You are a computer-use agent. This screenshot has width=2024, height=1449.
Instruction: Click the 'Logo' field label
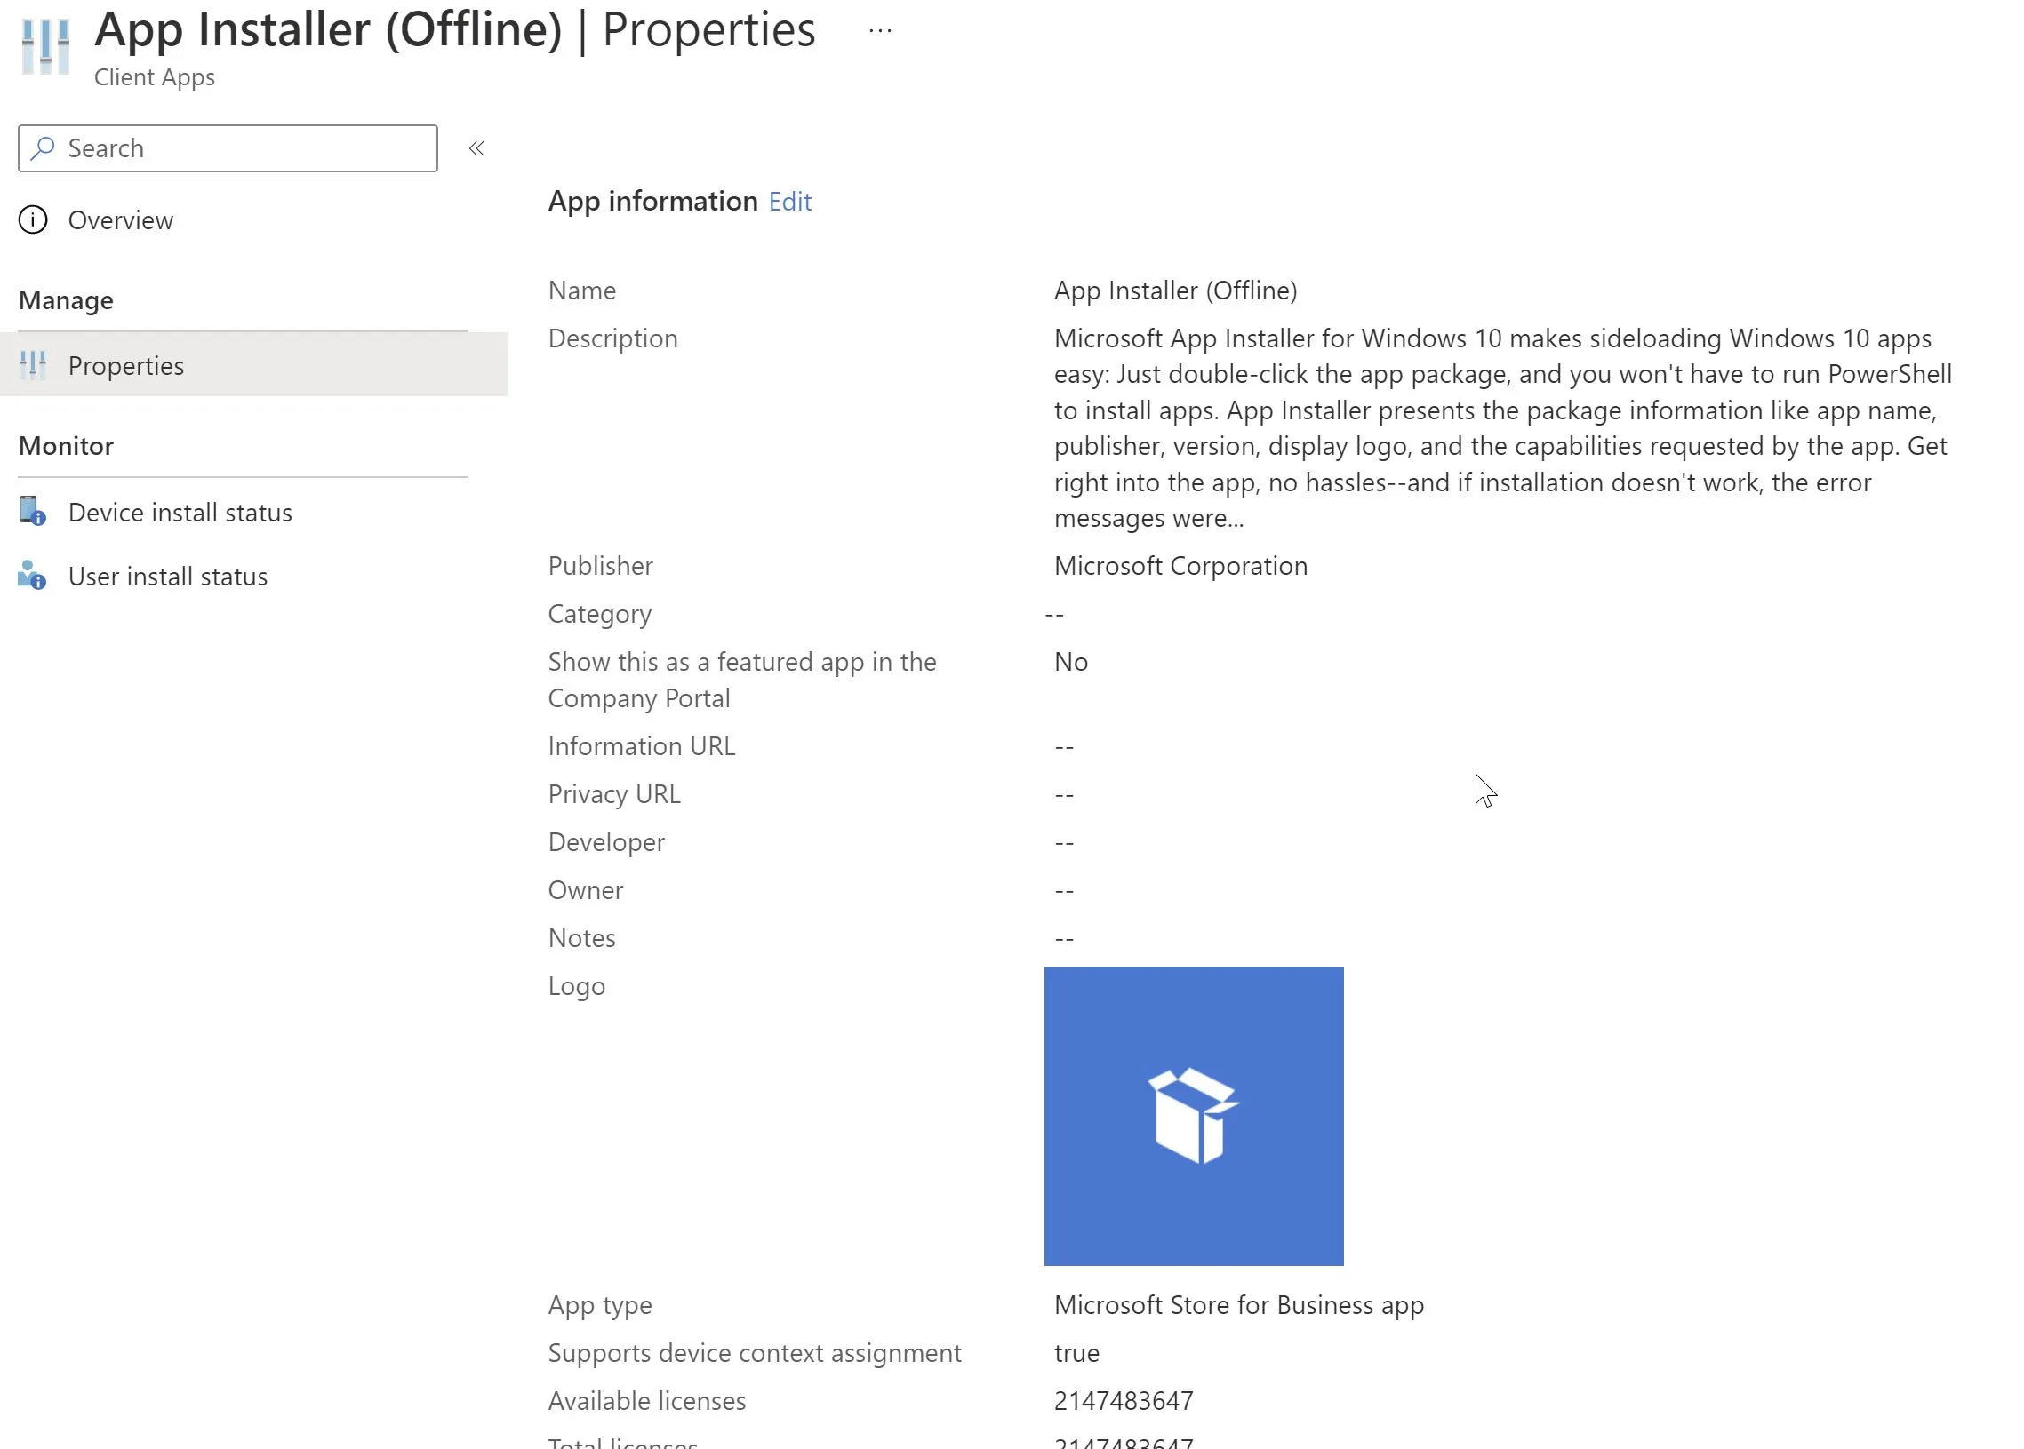pos(577,986)
